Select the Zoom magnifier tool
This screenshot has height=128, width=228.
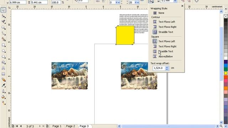pyautogui.click(x=3, y=28)
